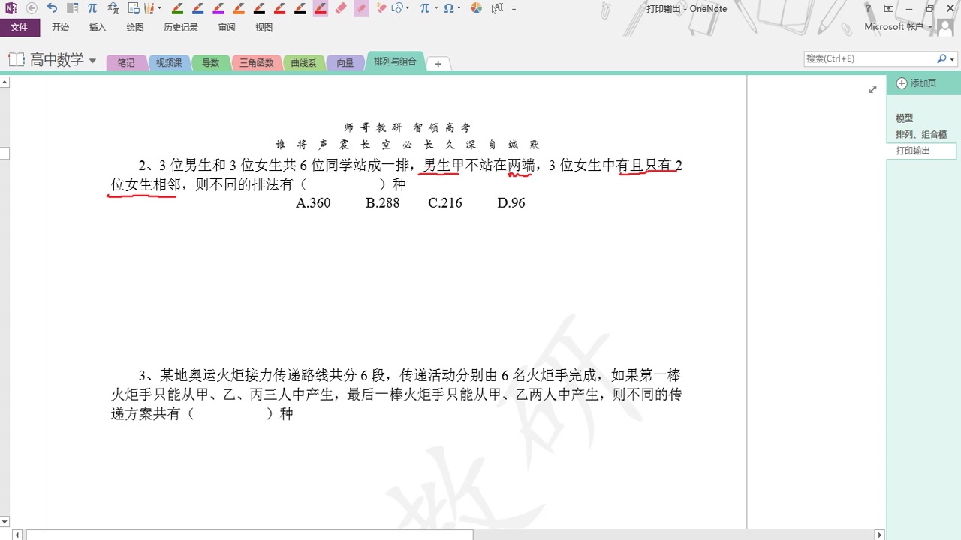The image size is (961, 540).
Task: Expand the favorite pens dropdown arrow
Action: tap(159, 8)
